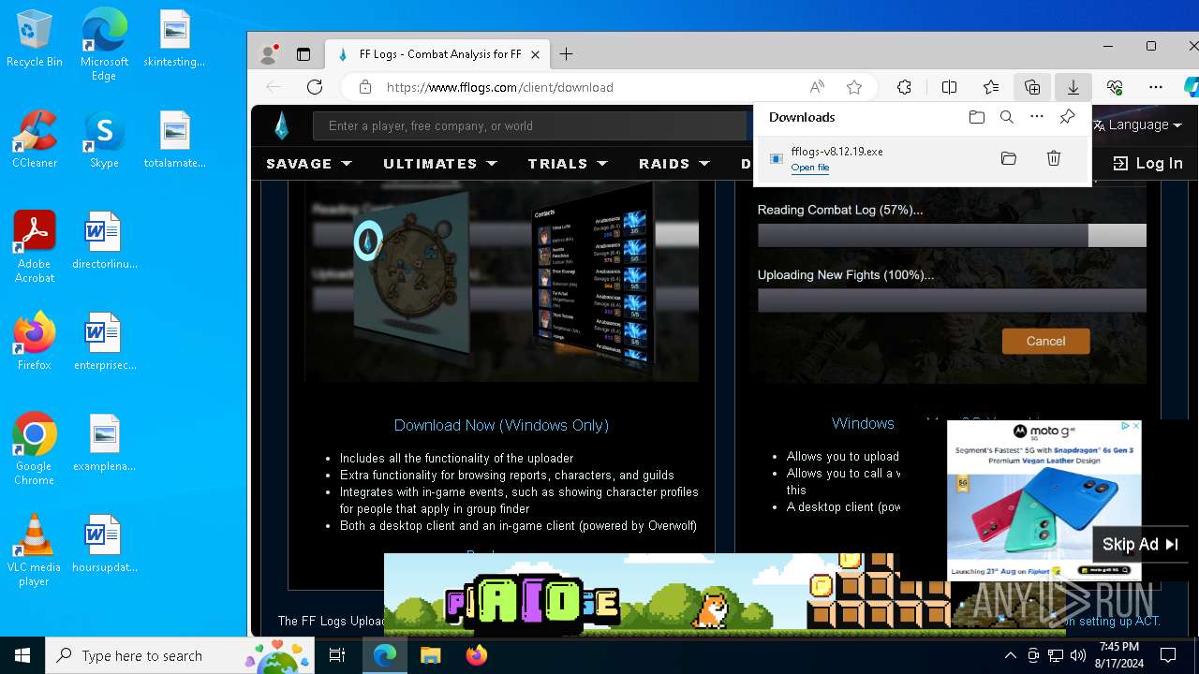The image size is (1199, 674).
Task: Open the Edge profile icon
Action: [x=268, y=54]
